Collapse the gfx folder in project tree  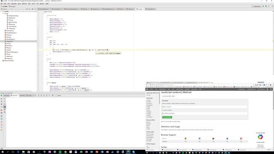pos(3,13)
